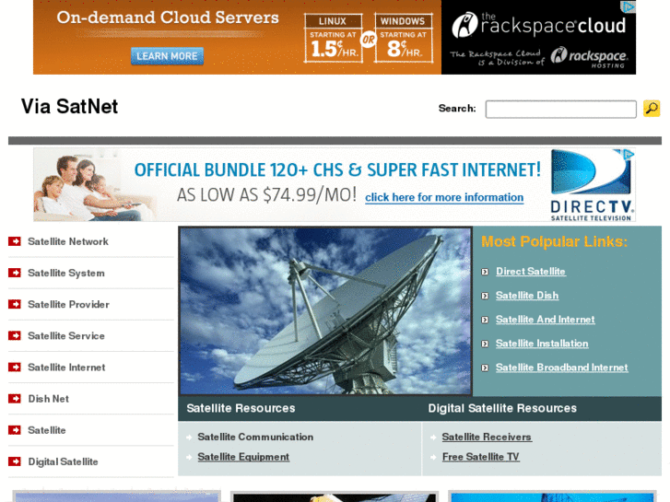
Task: Open the Satellite Equipment link
Action: point(243,457)
